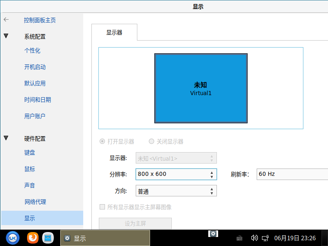Open 用户账户 settings
The width and height of the screenshot is (328, 246).
pos(35,116)
